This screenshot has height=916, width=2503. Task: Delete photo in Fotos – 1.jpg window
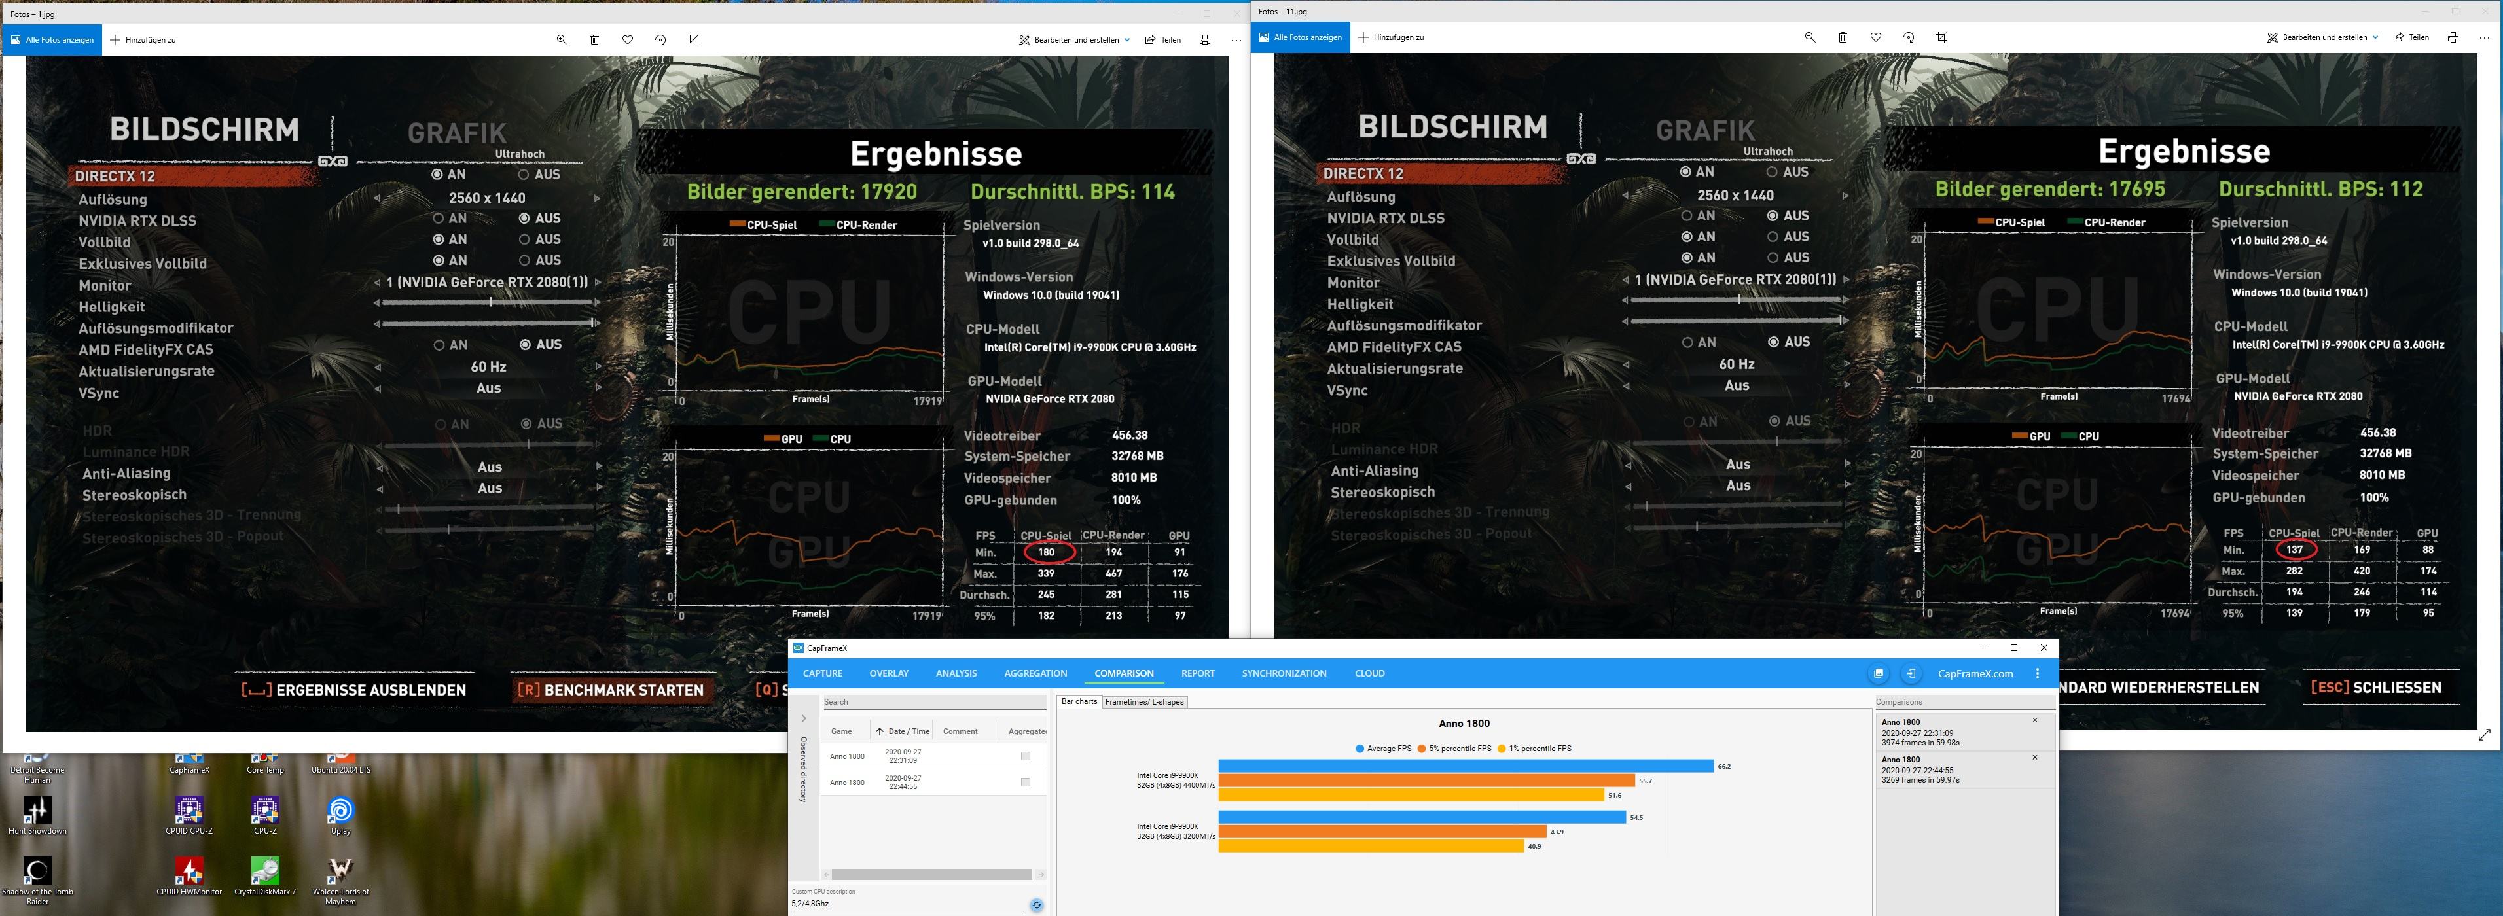coord(594,40)
